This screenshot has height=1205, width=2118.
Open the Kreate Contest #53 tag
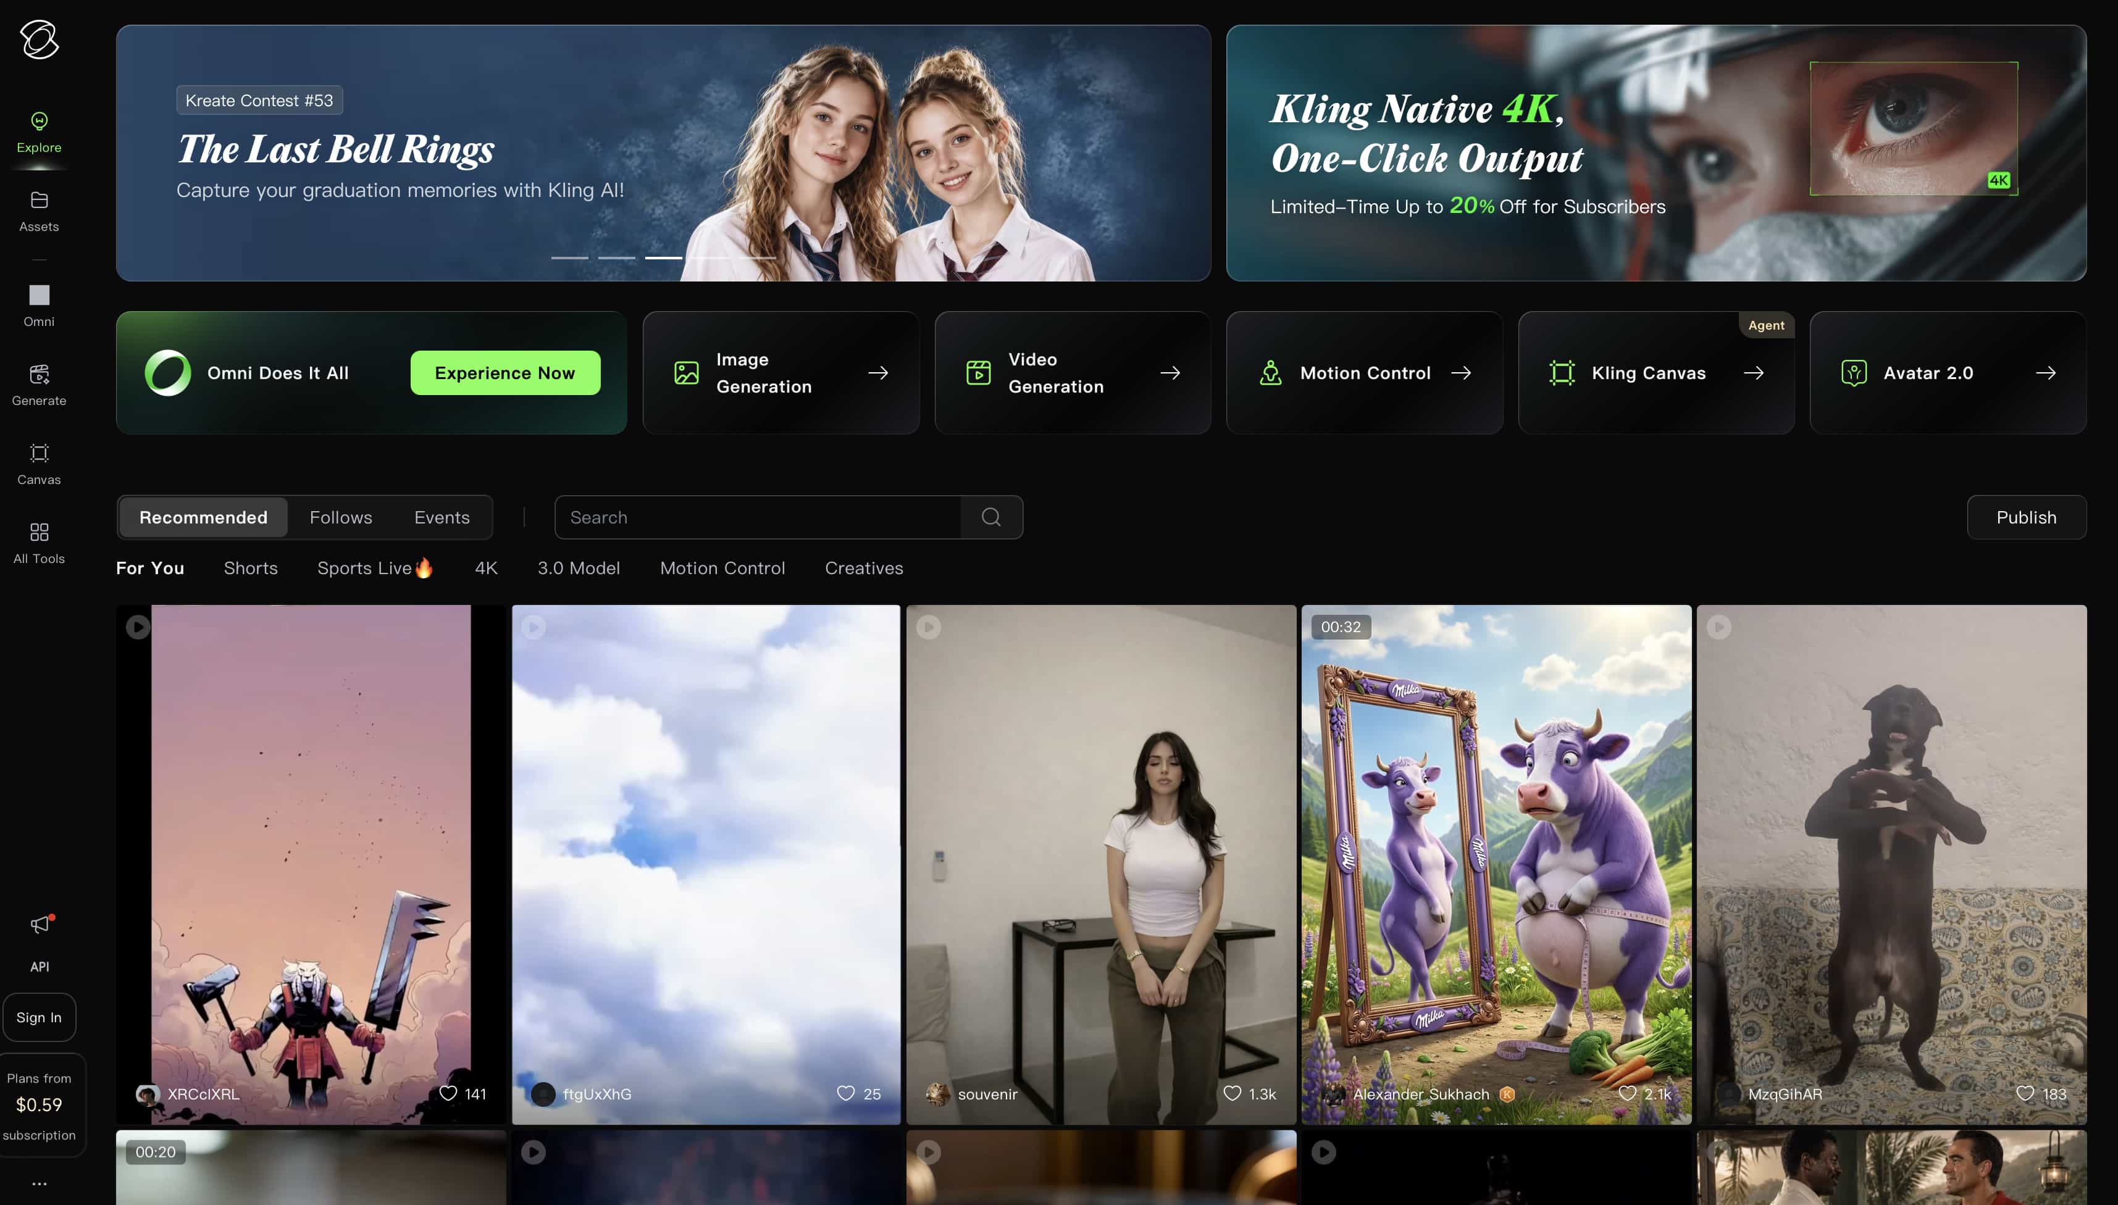pos(259,100)
